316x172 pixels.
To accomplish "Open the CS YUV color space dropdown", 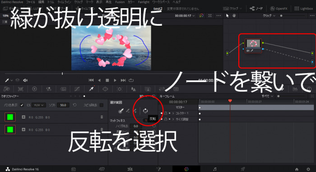I will [39, 105].
